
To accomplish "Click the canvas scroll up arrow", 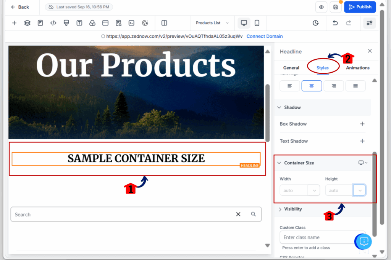I will point(268,51).
